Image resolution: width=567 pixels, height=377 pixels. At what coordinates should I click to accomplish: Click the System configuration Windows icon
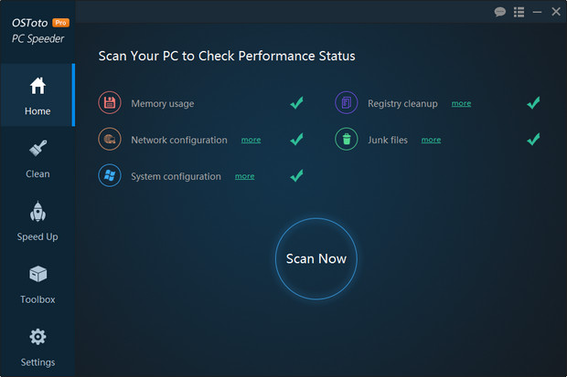click(x=110, y=176)
